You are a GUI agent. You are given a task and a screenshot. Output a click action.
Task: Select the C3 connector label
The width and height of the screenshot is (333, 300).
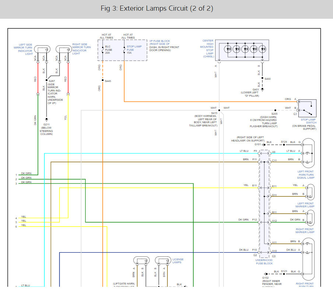pyautogui.click(x=274, y=256)
